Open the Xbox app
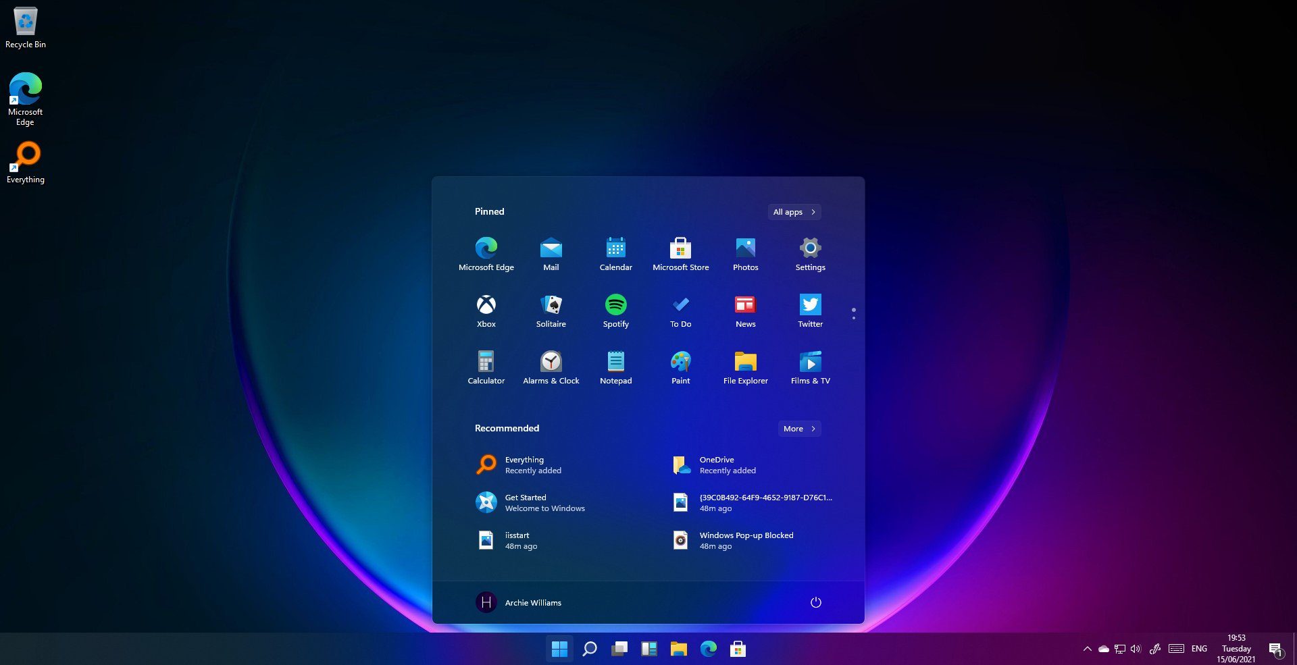This screenshot has height=665, width=1297. point(486,311)
